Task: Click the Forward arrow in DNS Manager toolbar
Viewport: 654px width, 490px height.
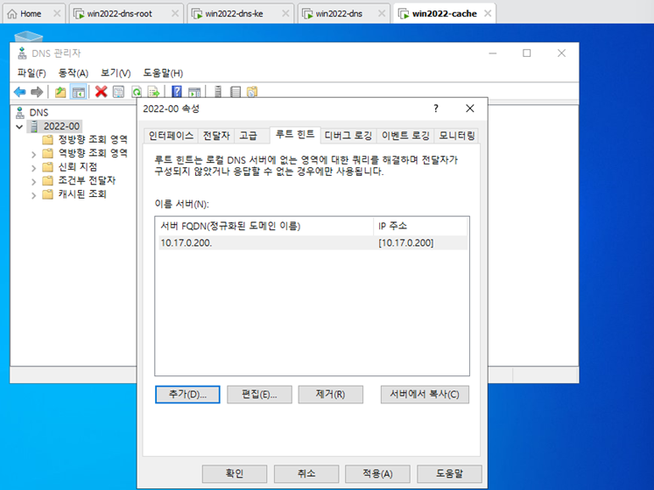Action: pyautogui.click(x=37, y=92)
